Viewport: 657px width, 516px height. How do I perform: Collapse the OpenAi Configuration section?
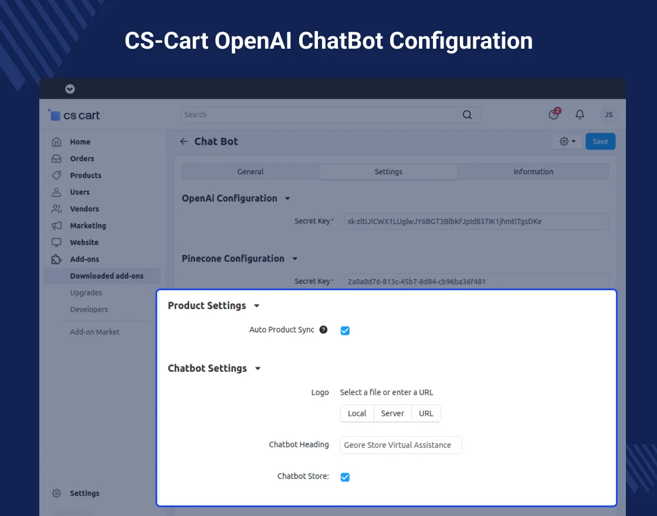click(287, 199)
